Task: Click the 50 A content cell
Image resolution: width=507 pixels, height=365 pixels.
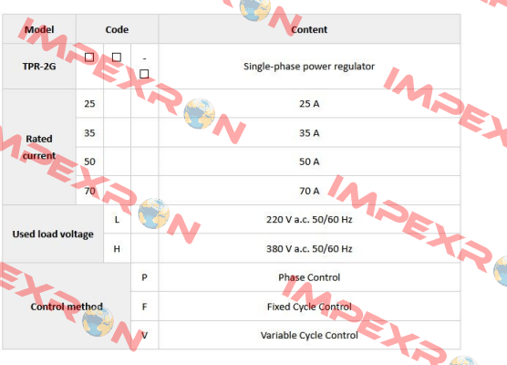Action: 309,162
